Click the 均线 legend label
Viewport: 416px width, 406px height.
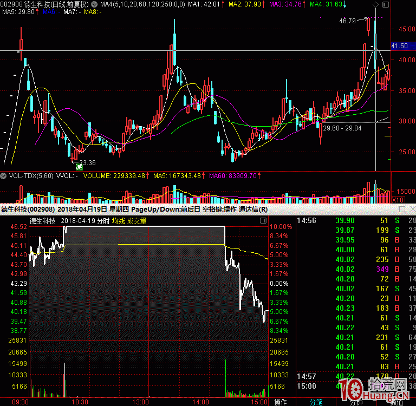click(118, 221)
